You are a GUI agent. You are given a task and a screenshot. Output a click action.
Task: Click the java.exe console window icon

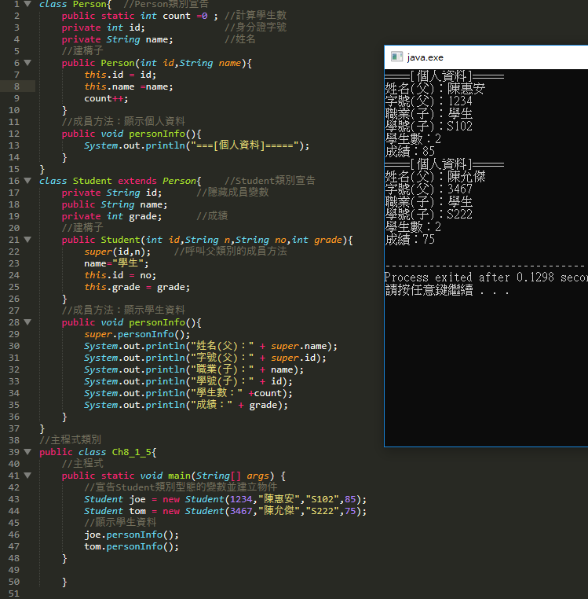(397, 57)
